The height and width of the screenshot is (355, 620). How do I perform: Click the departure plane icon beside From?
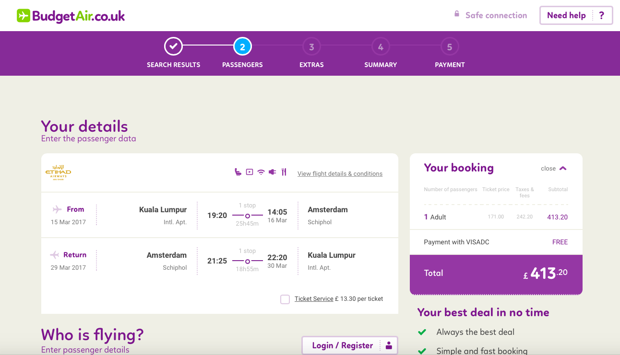pyautogui.click(x=58, y=209)
